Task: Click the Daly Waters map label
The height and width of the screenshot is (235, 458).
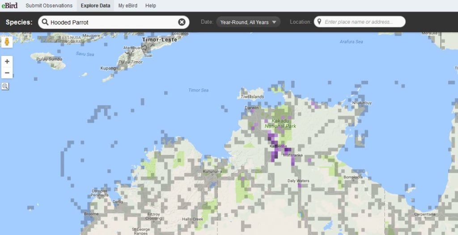Action: coord(298,180)
